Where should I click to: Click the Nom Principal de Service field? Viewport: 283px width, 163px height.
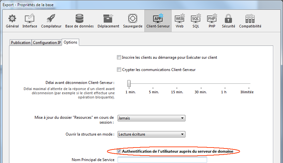coord(162,160)
